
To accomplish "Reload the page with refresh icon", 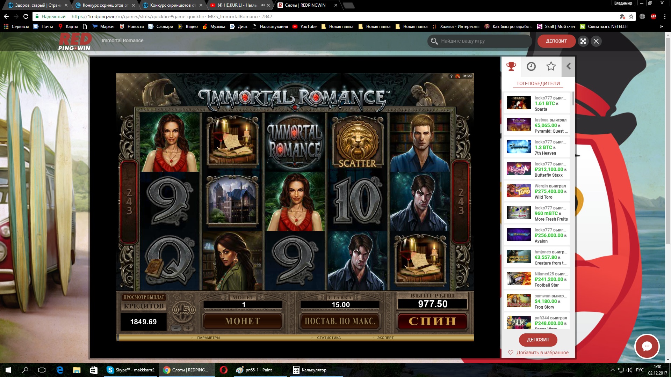I will click(26, 16).
